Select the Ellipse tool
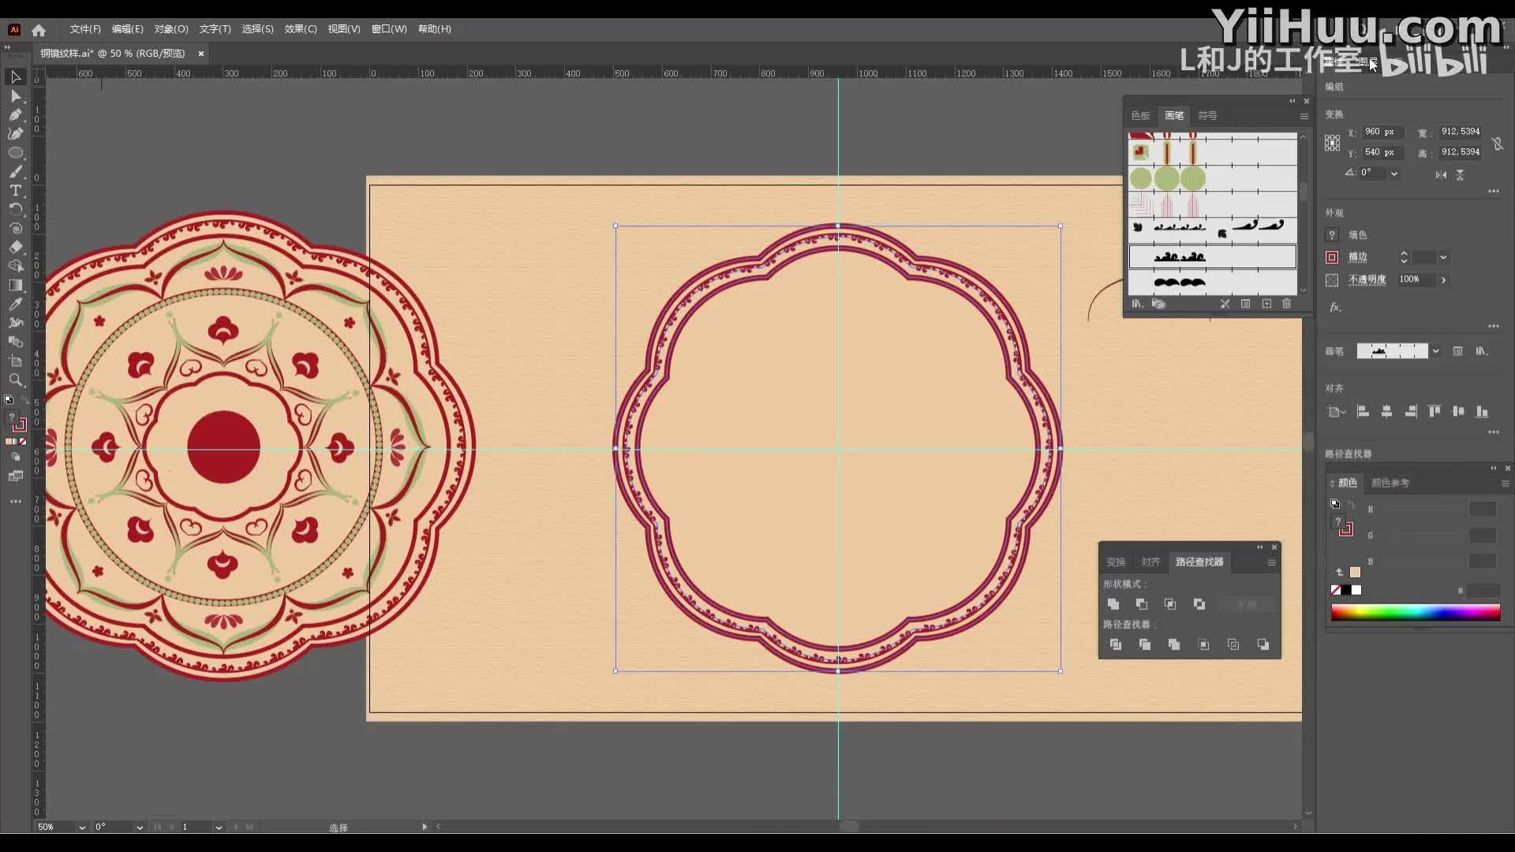 click(x=16, y=152)
